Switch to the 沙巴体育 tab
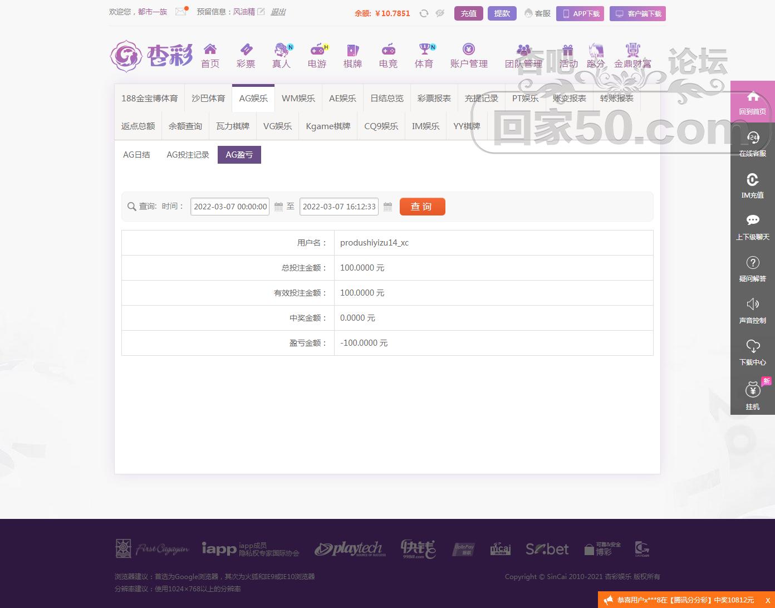 [208, 98]
